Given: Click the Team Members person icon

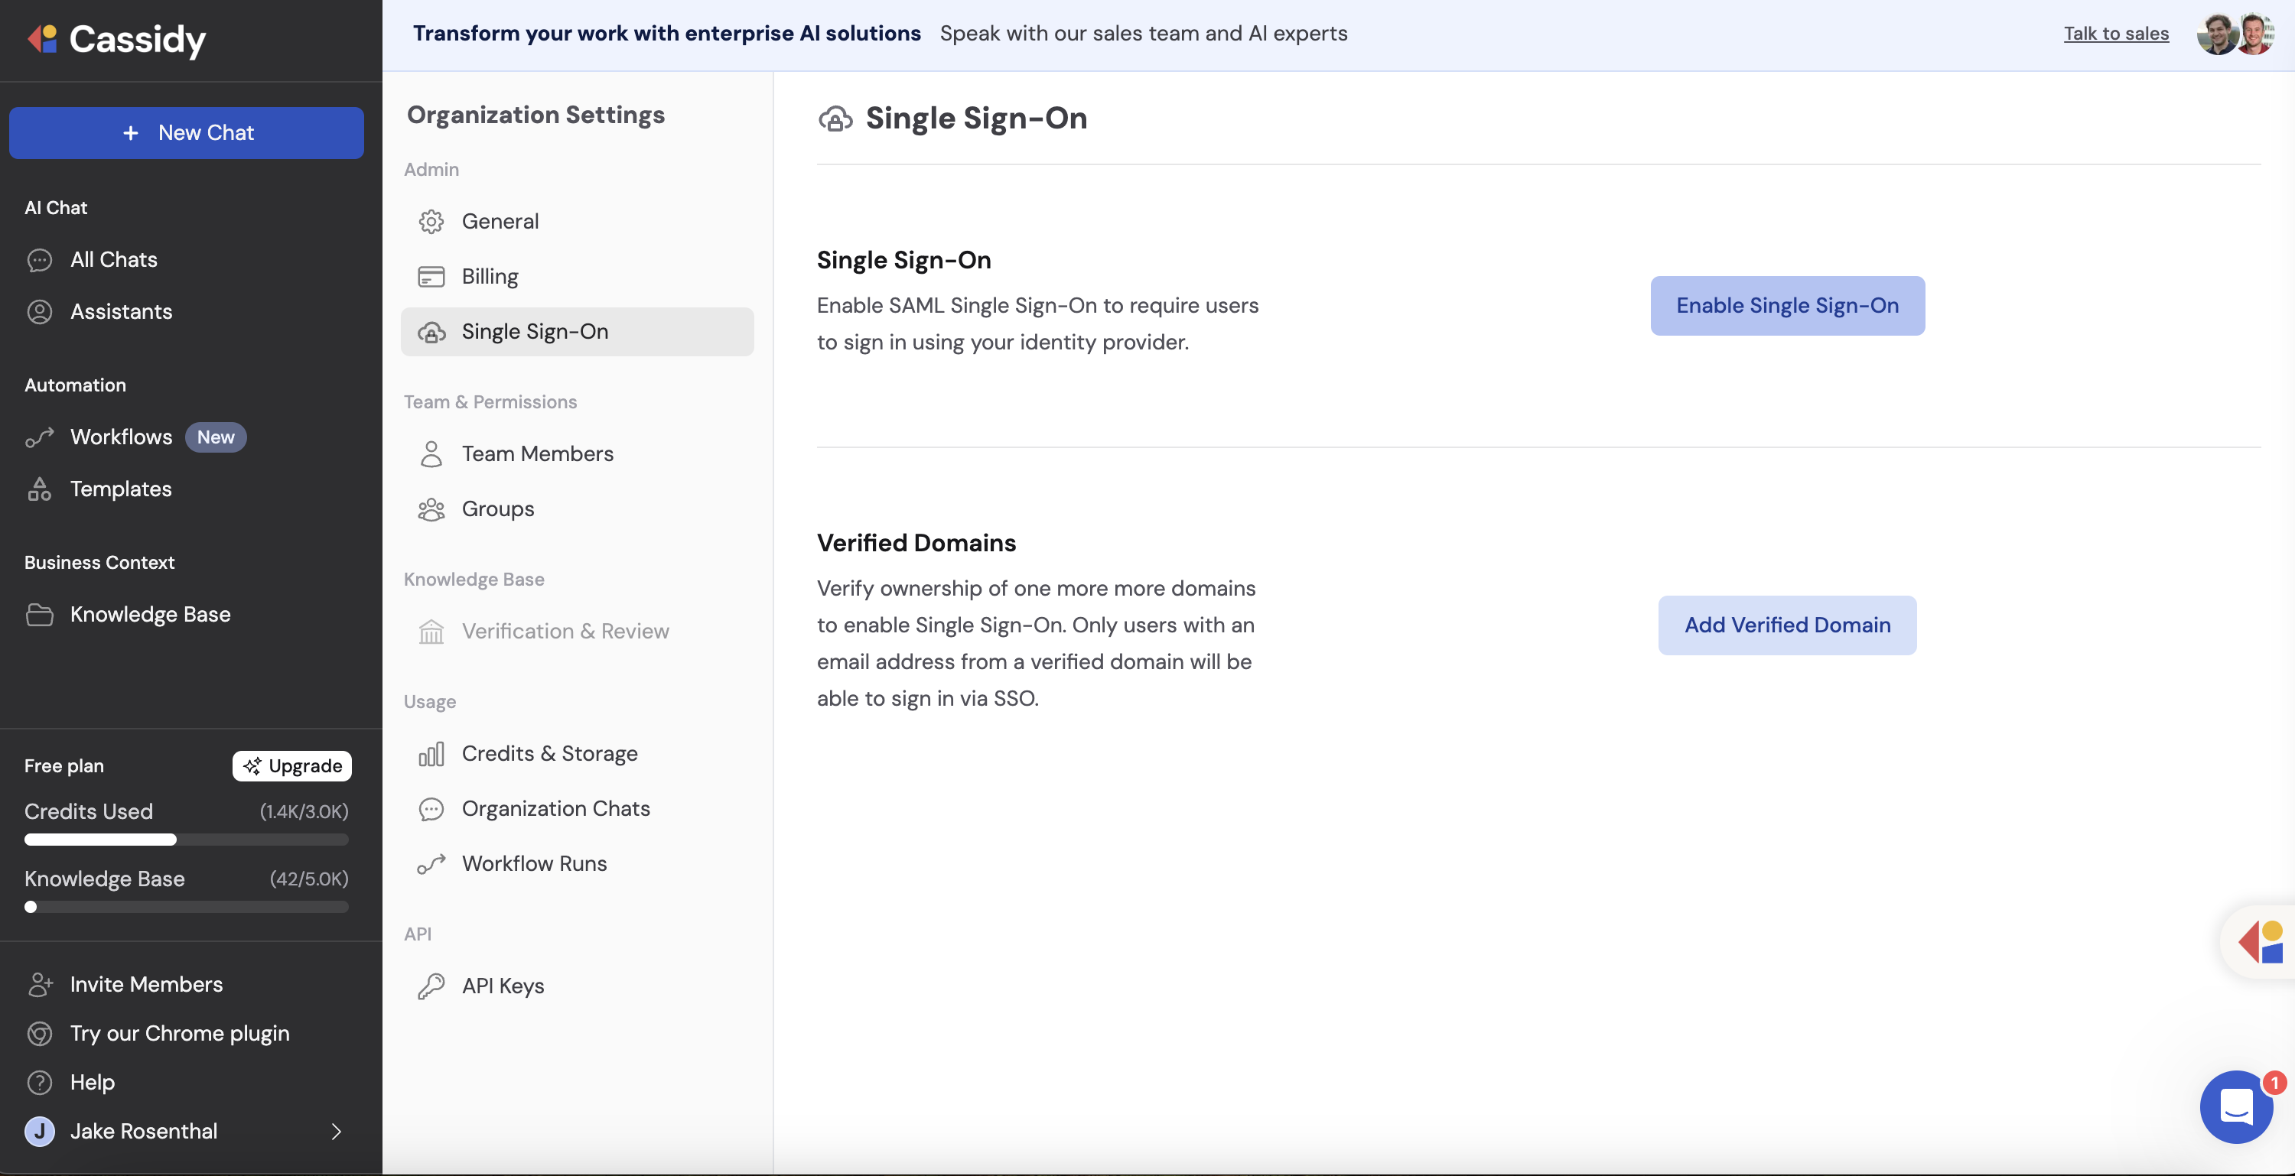Looking at the screenshot, I should [433, 454].
